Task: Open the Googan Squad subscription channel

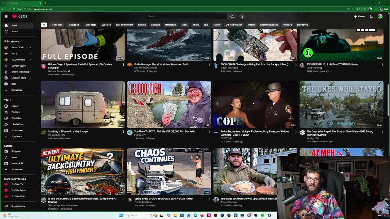Action: pos(18,66)
